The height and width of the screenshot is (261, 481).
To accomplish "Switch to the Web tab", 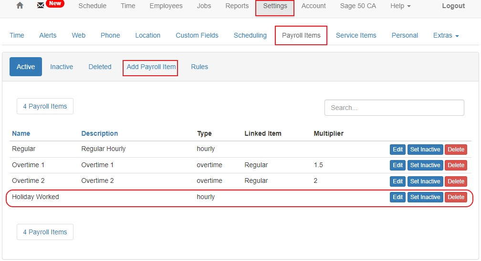I will 79,35.
